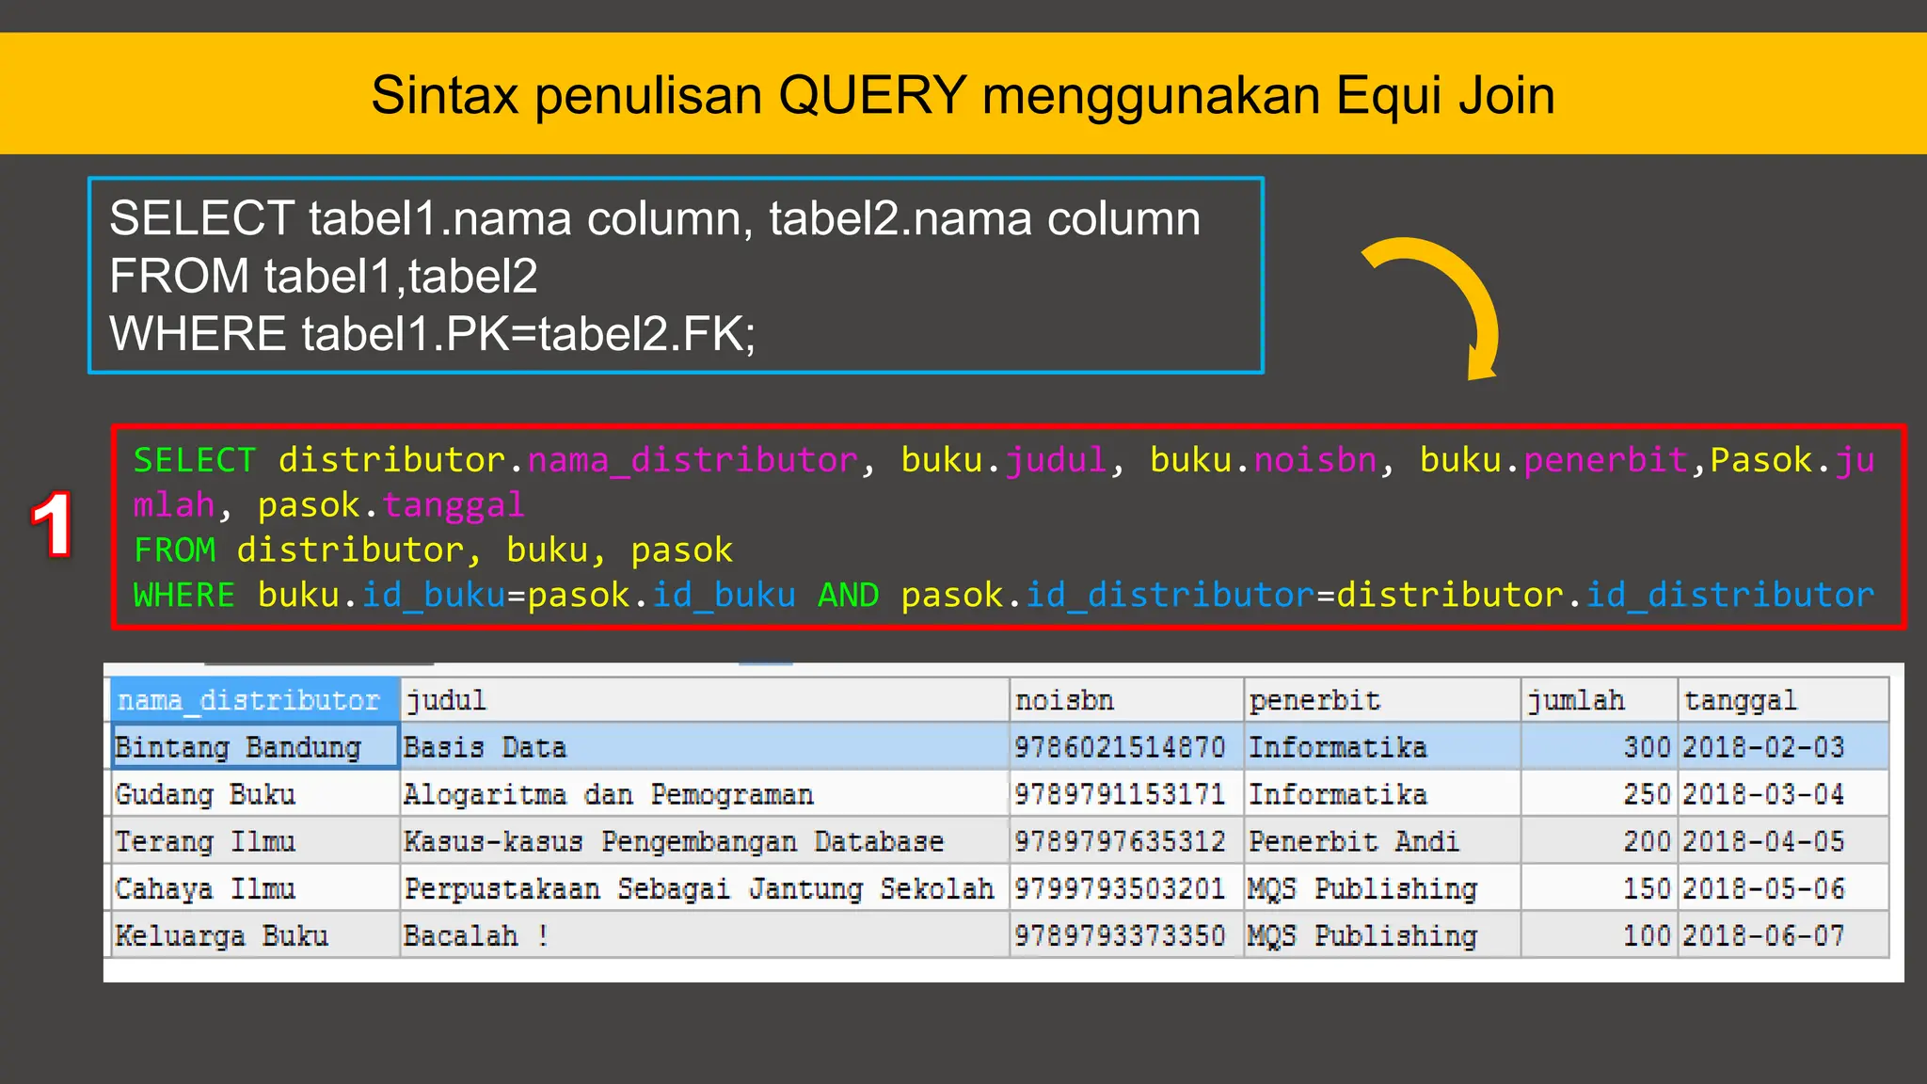This screenshot has height=1084, width=1927.
Task: Select ISBN 9789793373350 cell
Action: coord(1127,935)
